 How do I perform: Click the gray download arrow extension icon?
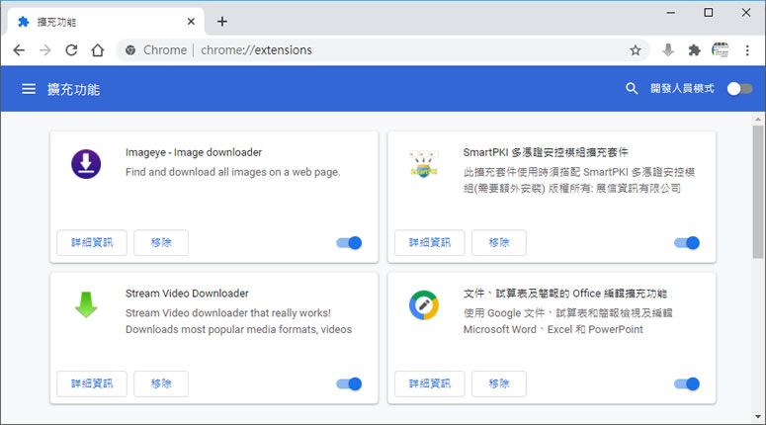point(668,49)
